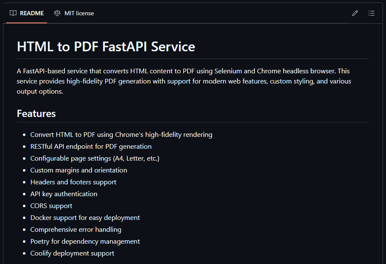Select 'Headers and footers support' item
Image resolution: width=386 pixels, height=264 pixels.
click(73, 182)
